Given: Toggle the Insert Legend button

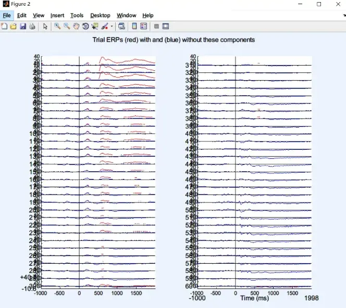Looking at the screenshot, I should tap(143, 27).
